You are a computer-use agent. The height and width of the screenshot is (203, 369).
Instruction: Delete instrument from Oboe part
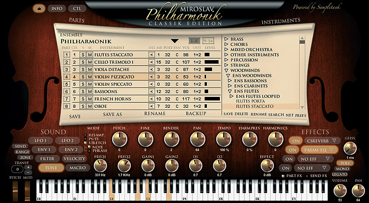(x=152, y=106)
